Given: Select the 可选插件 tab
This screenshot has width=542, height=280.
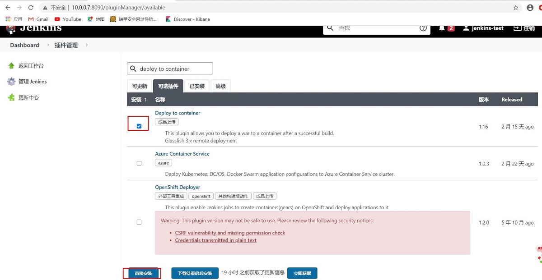Looking at the screenshot, I should 168,86.
